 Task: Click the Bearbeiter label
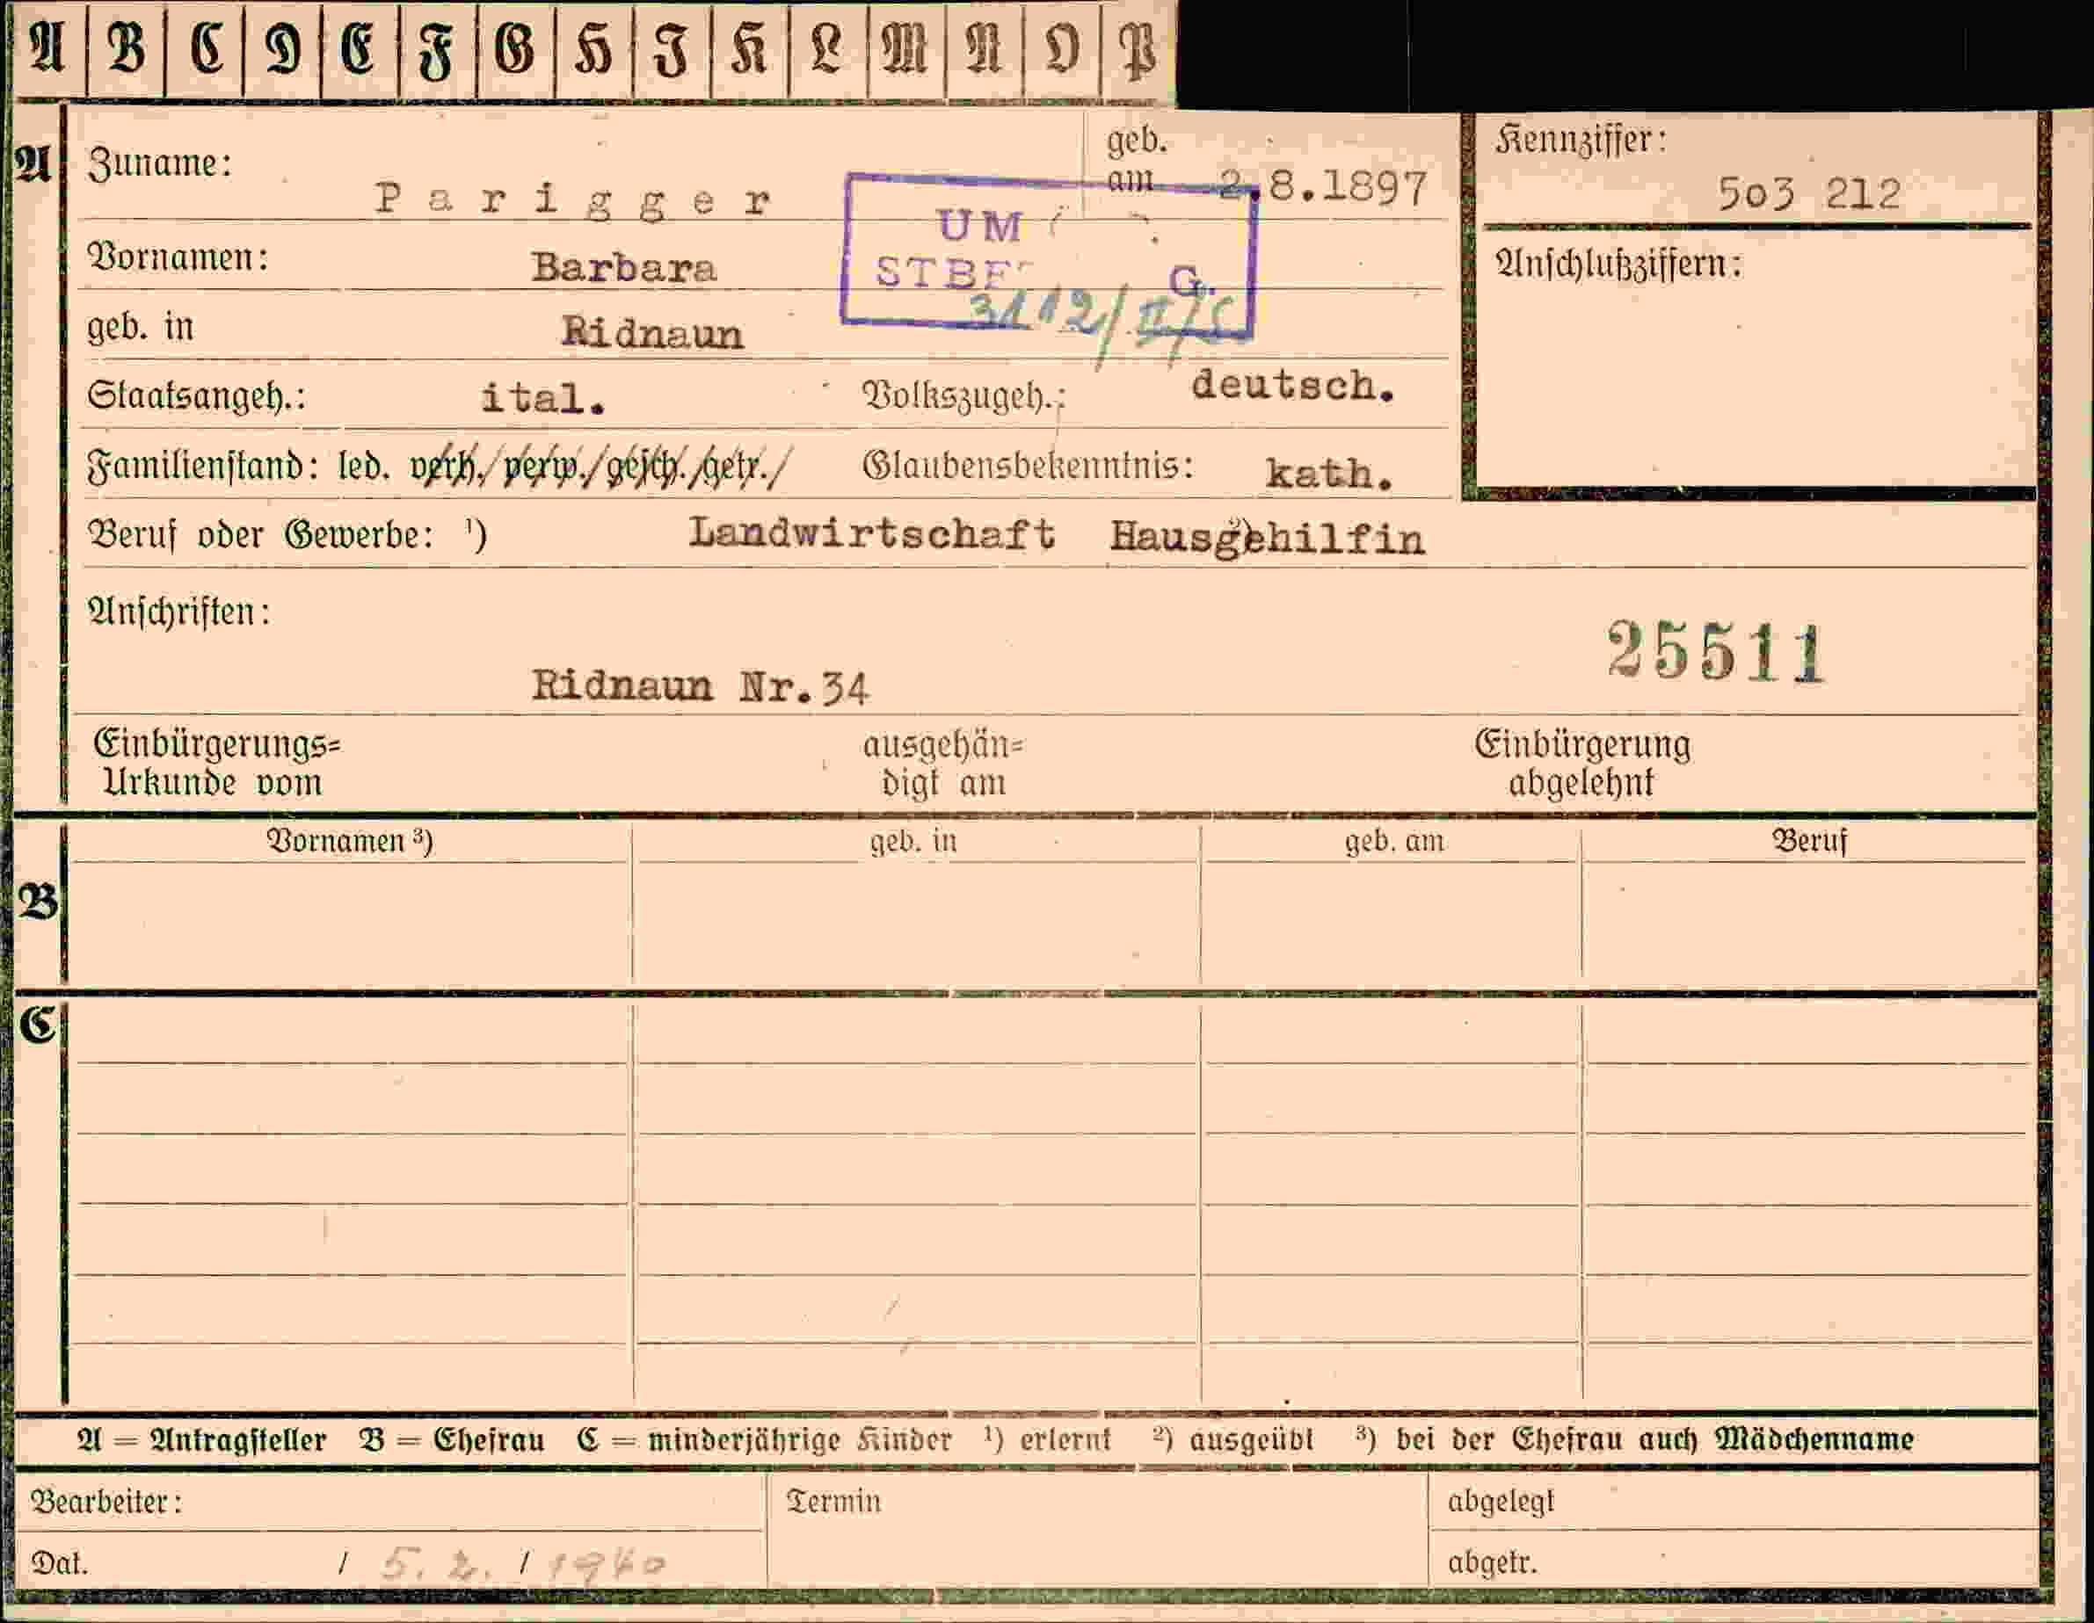[x=105, y=1501]
